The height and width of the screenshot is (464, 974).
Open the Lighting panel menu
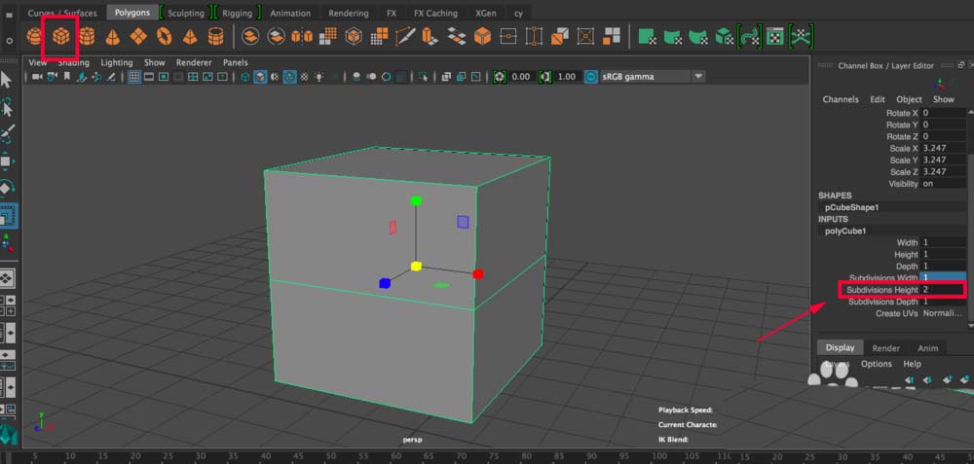click(117, 62)
